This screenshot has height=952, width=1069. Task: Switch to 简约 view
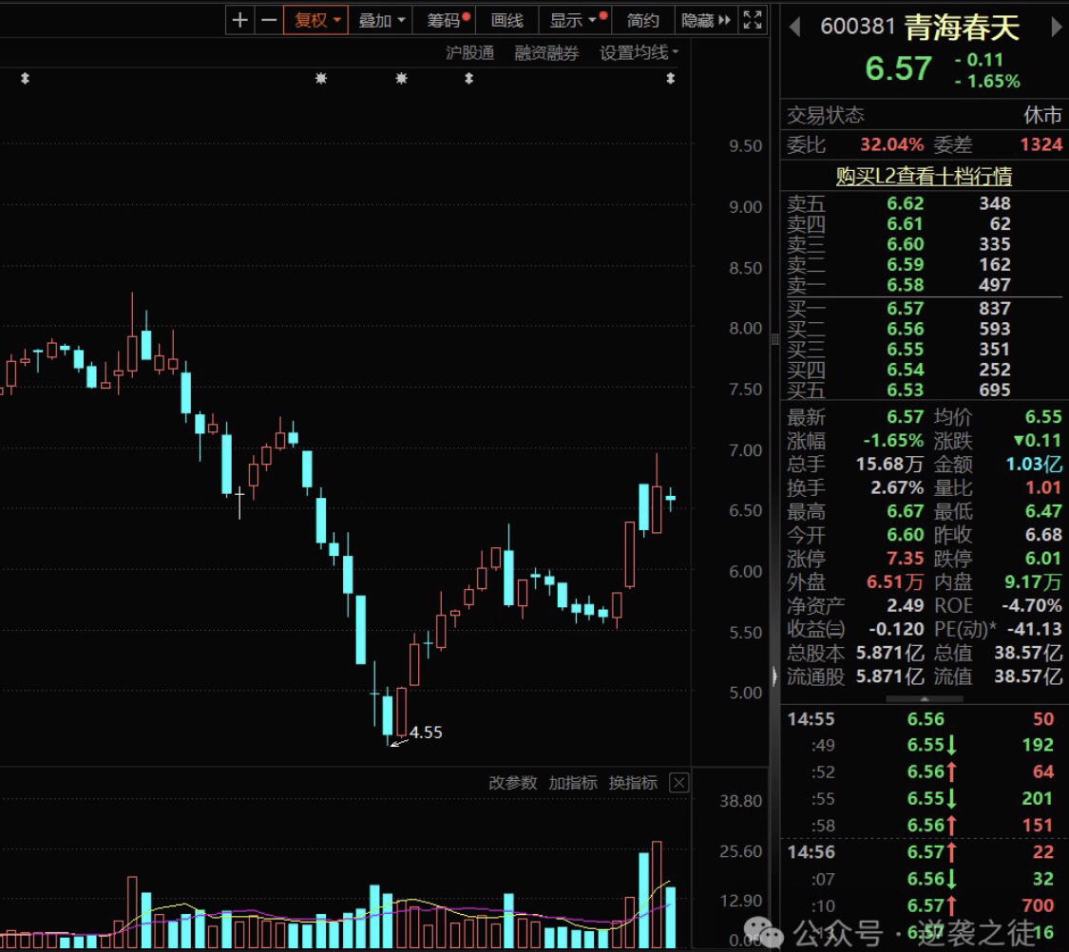(642, 21)
